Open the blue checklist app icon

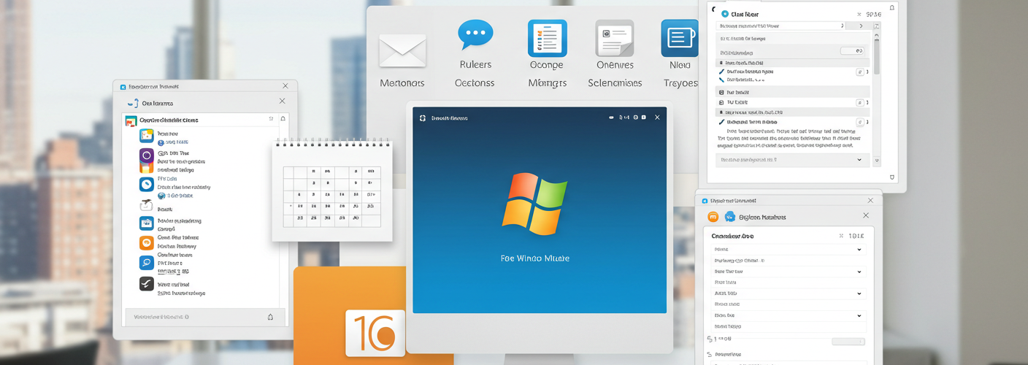[548, 38]
